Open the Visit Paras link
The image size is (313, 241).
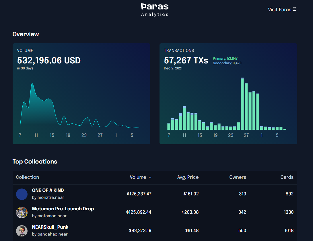point(282,9)
